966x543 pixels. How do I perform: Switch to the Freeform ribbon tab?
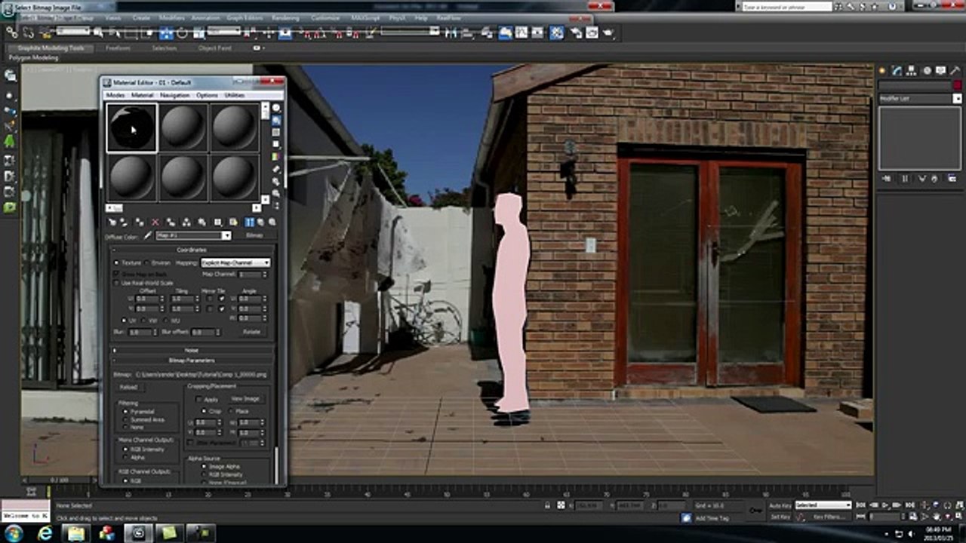pos(118,48)
